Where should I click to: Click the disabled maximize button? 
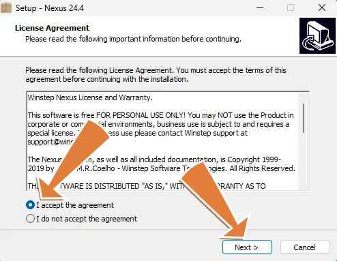[291, 8]
